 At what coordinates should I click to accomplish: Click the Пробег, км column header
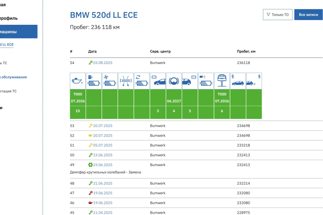tap(246, 52)
